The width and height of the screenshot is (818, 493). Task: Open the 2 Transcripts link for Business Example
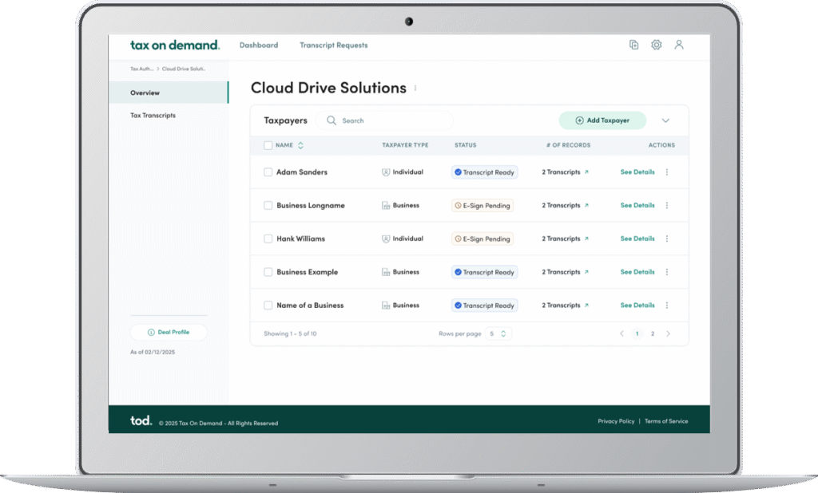pos(565,272)
